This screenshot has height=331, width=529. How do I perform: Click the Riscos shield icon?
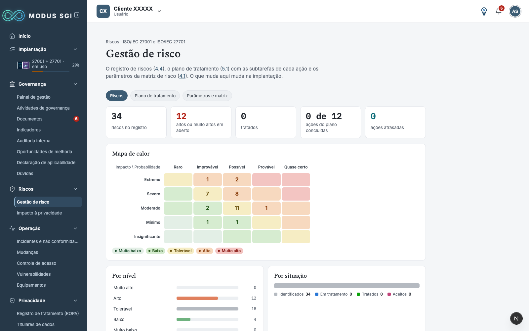(12, 189)
